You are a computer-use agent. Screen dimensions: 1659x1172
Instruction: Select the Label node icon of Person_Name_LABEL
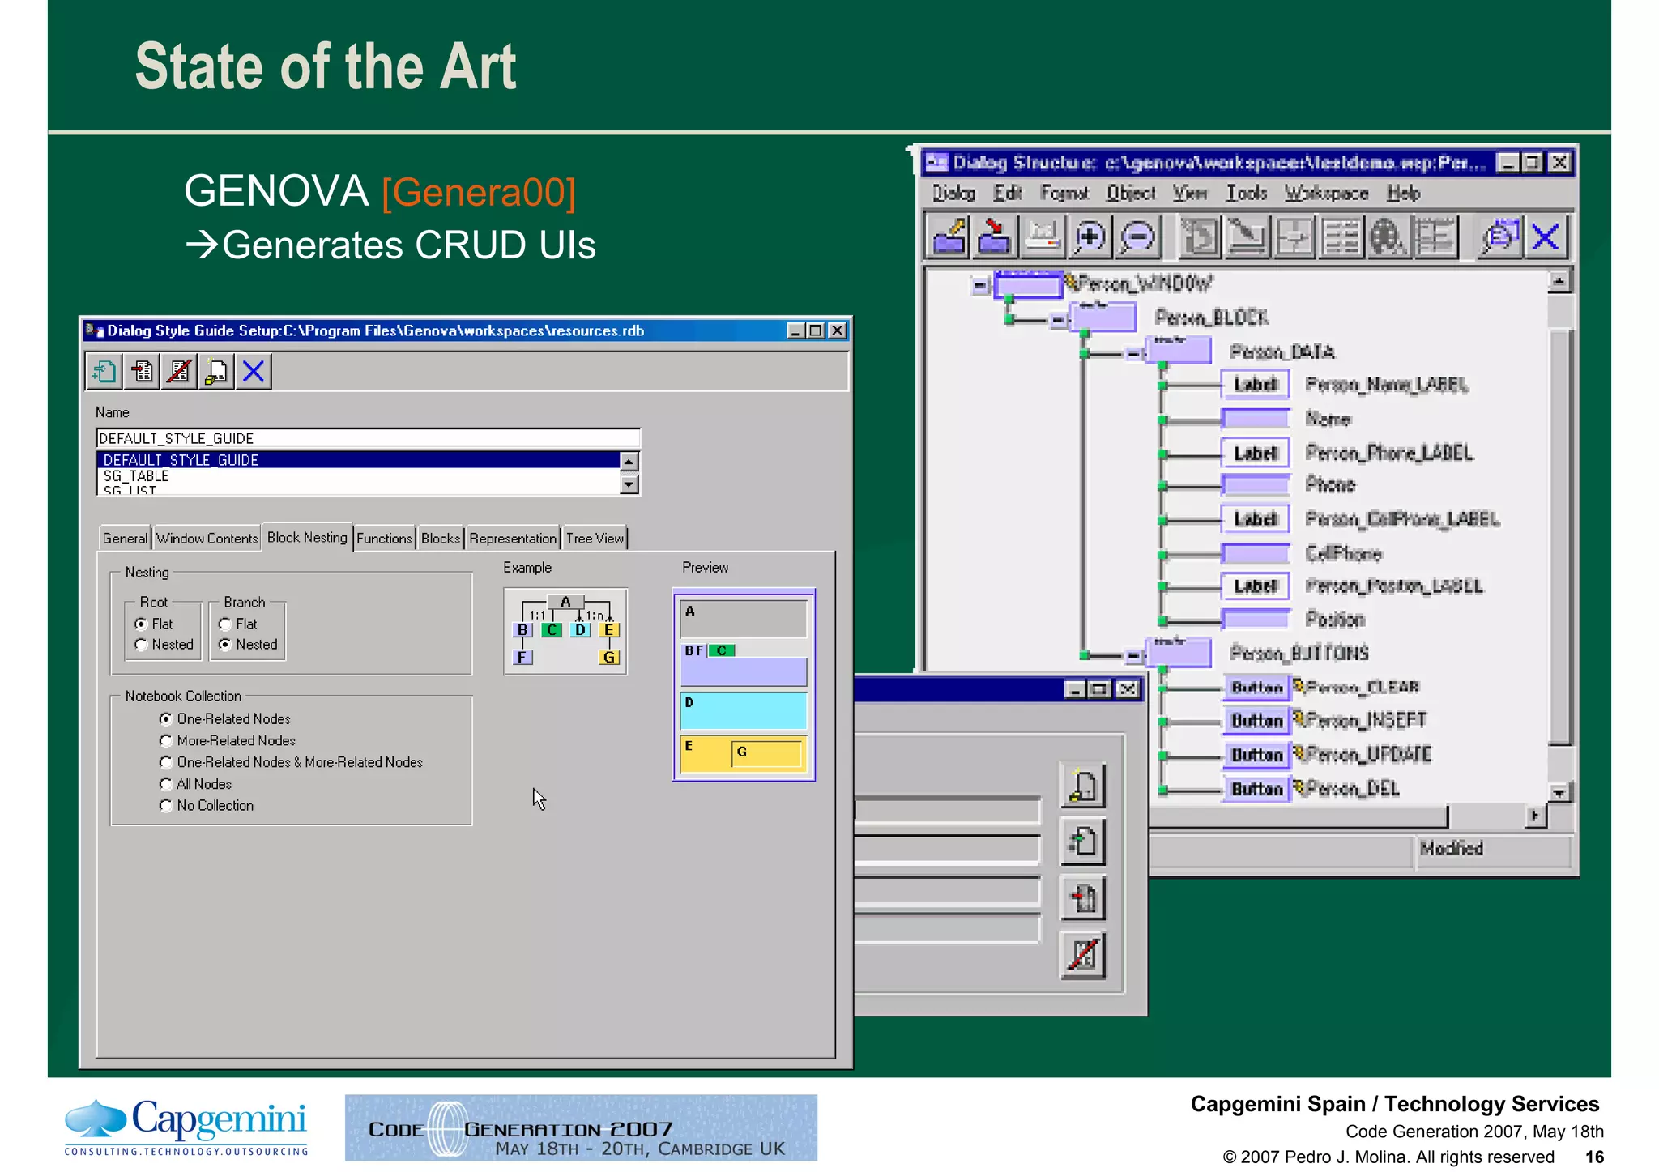click(x=1256, y=385)
